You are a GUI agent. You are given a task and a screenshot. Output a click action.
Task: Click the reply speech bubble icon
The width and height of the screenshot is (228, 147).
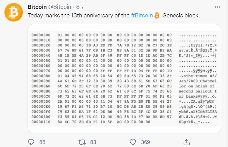point(31,142)
